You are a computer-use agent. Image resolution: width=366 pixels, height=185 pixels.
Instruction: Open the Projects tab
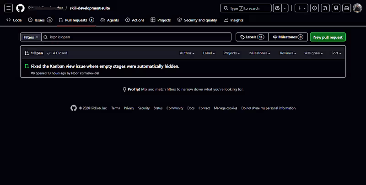click(161, 20)
